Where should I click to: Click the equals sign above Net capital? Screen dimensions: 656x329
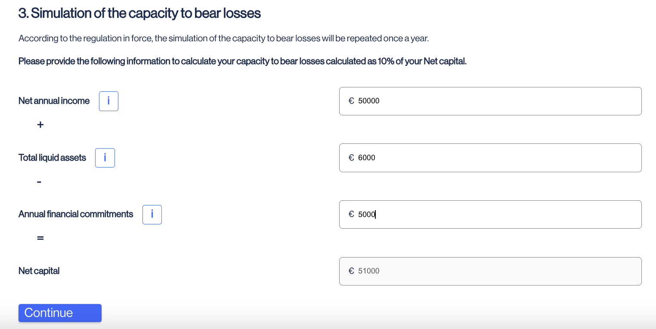coord(40,238)
